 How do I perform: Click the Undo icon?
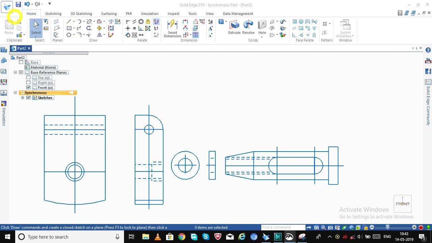27,4
